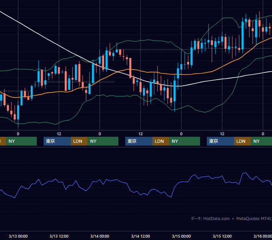Select the 3/14 00:00 date axis label
Image resolution: width=272 pixels, height=240 pixels.
pos(100,236)
